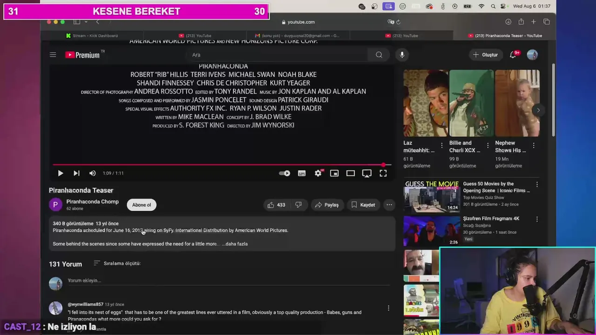The height and width of the screenshot is (335, 596).
Task: Open options for Billie and Charli short
Action: click(488, 146)
